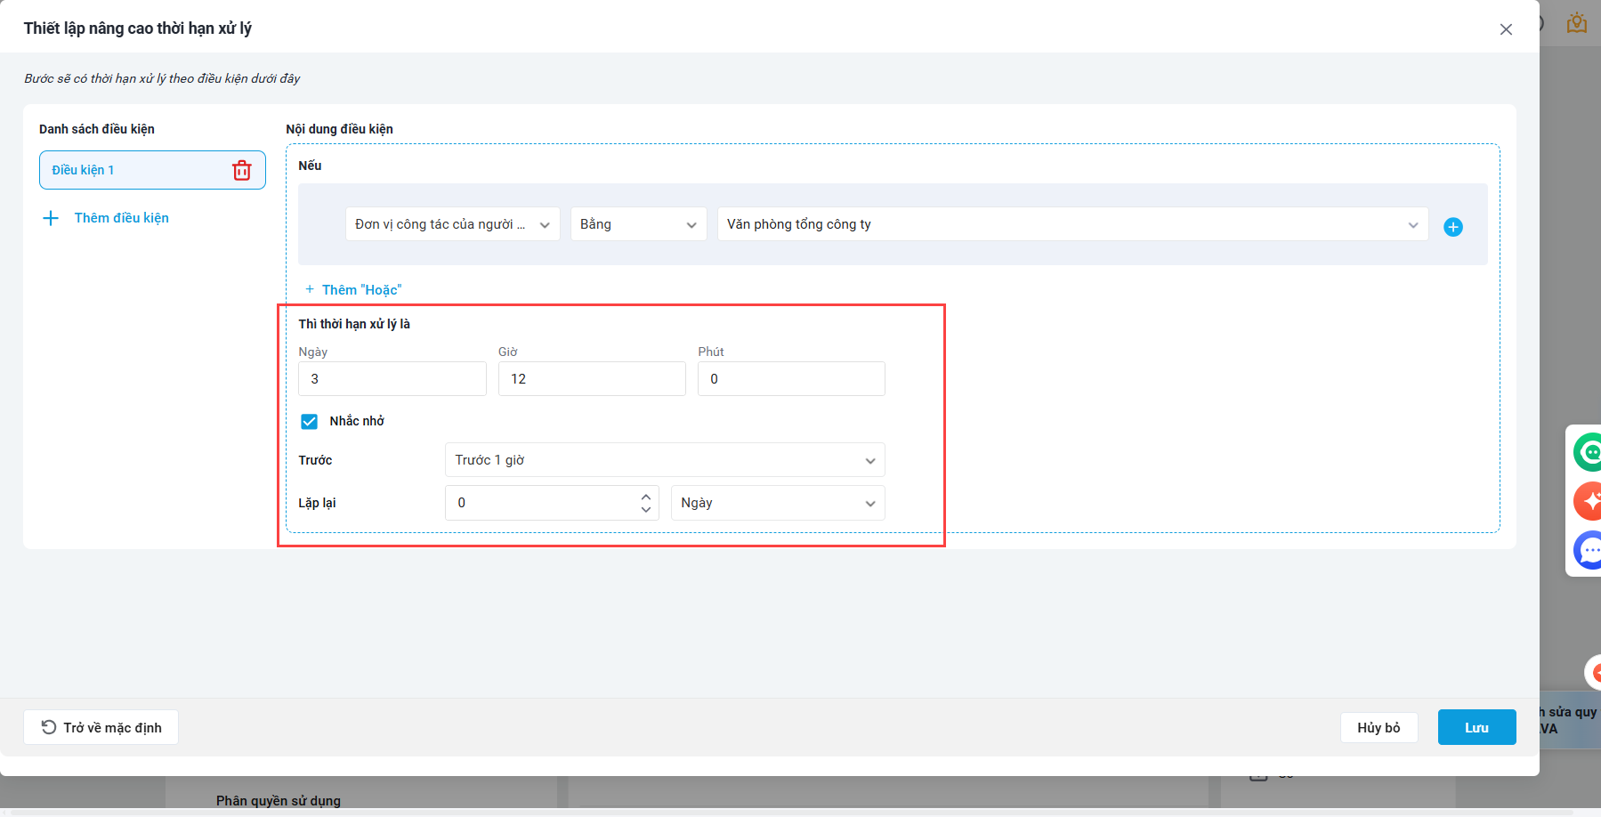Focus the Giờ input field with value 12

click(592, 378)
